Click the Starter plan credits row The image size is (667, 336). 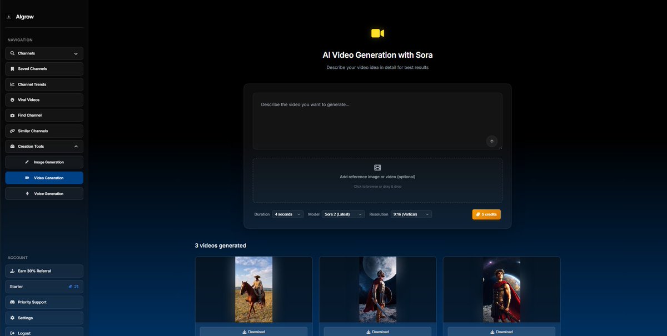[x=44, y=287]
